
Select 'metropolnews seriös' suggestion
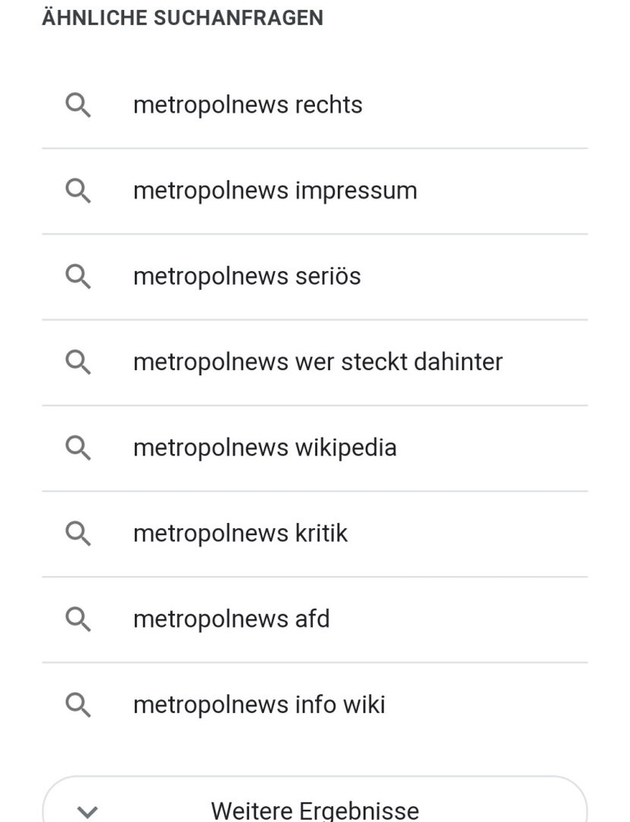(247, 276)
